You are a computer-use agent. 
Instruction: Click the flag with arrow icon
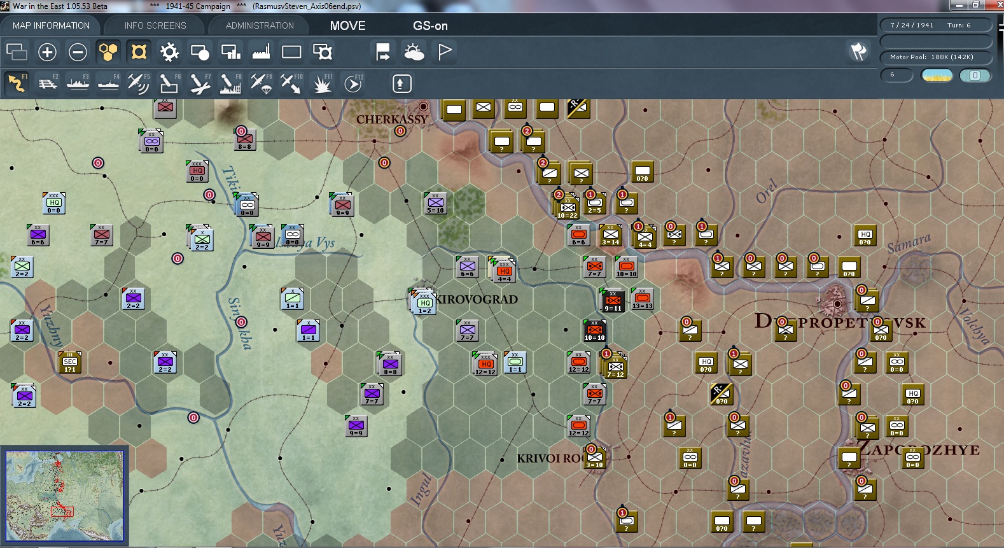(383, 52)
